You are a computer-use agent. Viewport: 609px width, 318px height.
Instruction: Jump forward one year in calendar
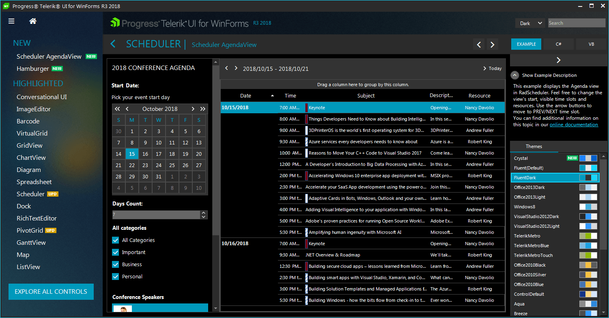pos(203,109)
